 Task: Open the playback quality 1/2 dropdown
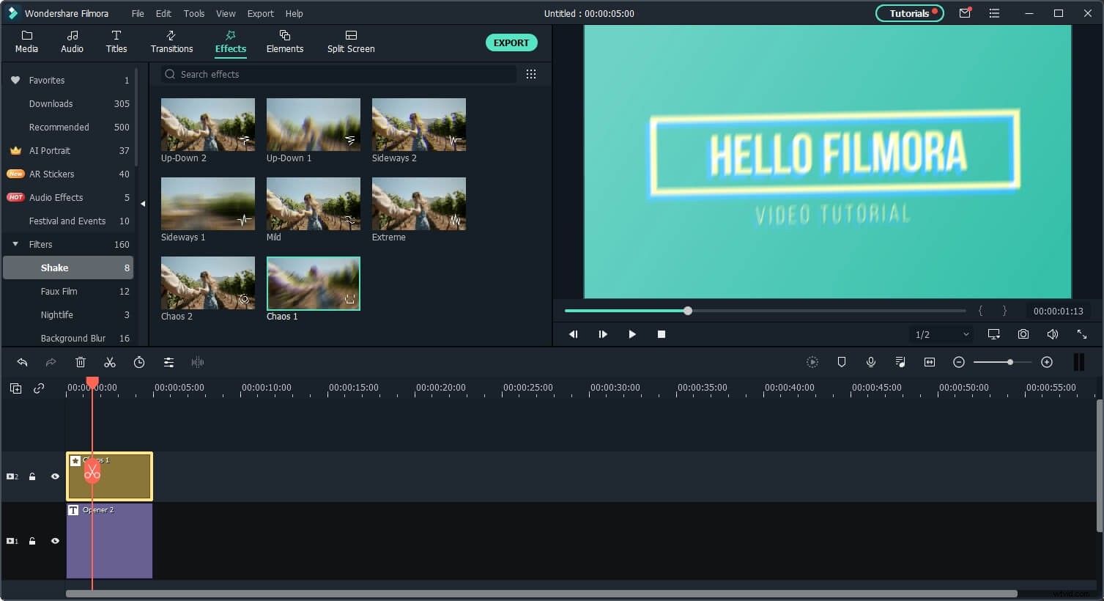(941, 334)
